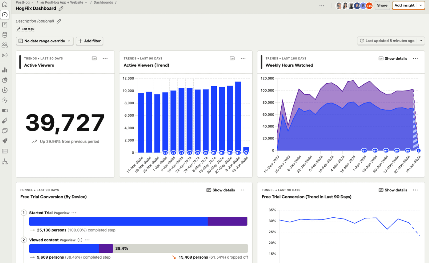Open Early access rocket icon
The height and width of the screenshot is (263, 429).
(x=5, y=141)
